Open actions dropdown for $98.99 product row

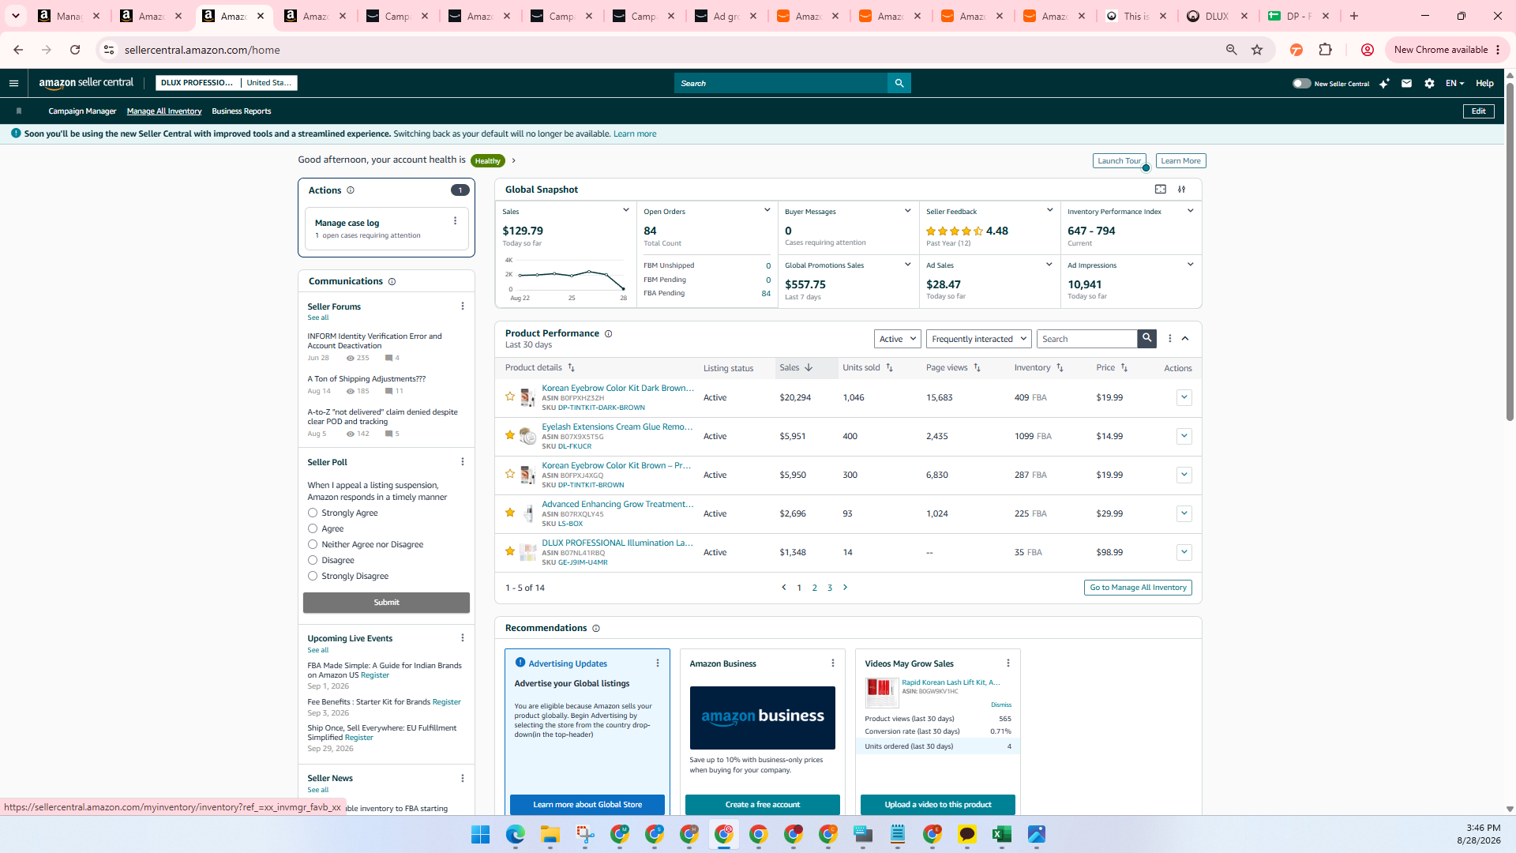[1184, 552]
